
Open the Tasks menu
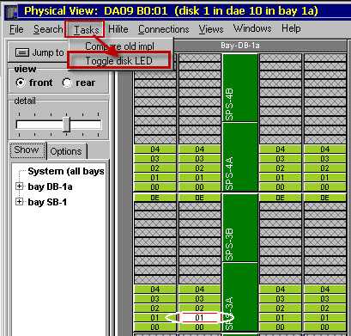coord(86,29)
